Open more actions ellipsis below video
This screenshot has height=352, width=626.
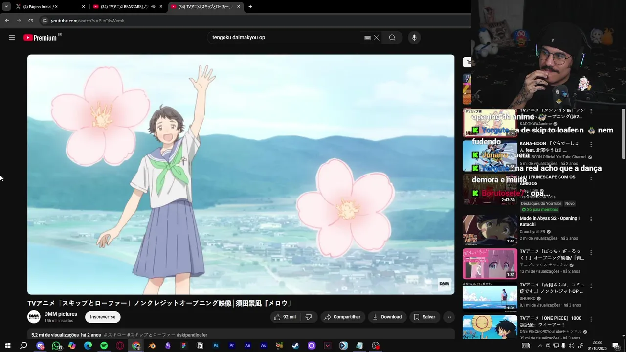[x=449, y=317]
